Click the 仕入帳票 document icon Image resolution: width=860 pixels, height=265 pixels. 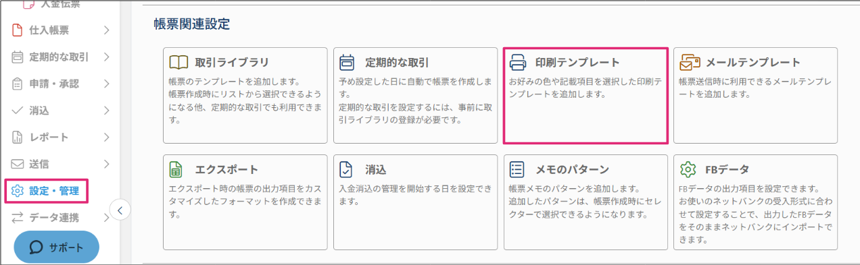point(18,30)
